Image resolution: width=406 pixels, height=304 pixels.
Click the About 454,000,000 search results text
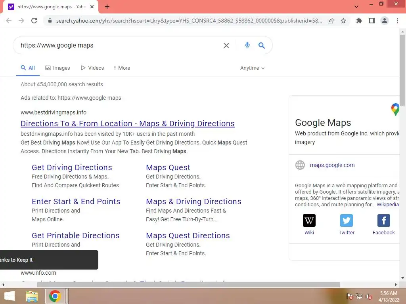[x=62, y=84]
